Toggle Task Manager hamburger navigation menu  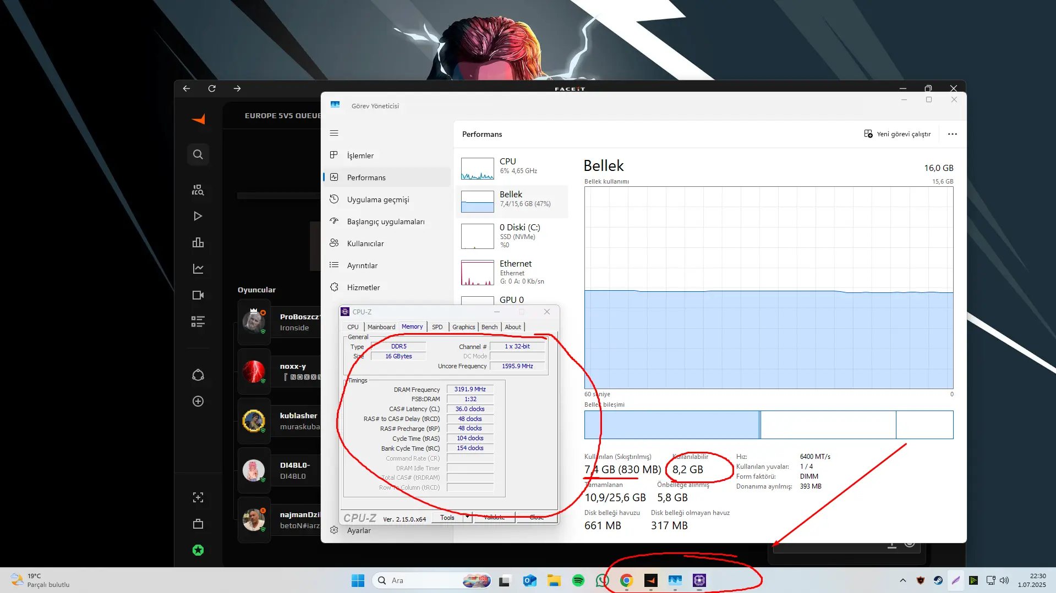(x=334, y=133)
